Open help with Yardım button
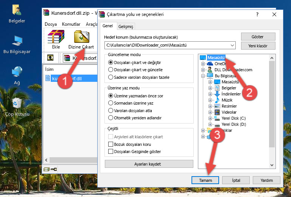 266,180
